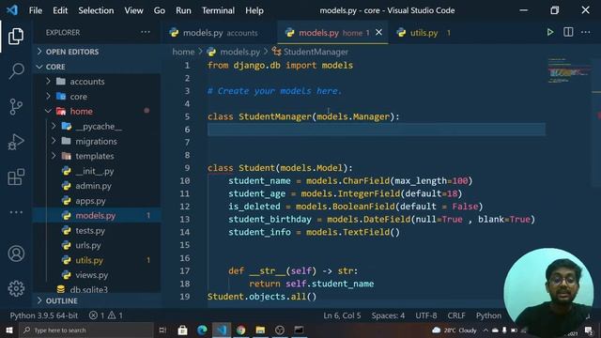Click Ln 6, Col 5 cursor position
601x338 pixels.
point(342,315)
